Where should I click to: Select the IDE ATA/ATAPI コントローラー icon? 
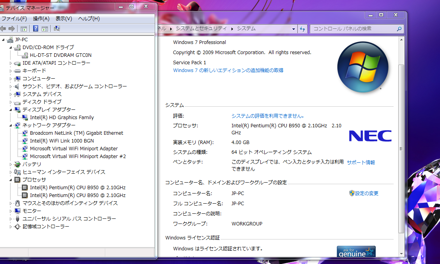coord(18,63)
